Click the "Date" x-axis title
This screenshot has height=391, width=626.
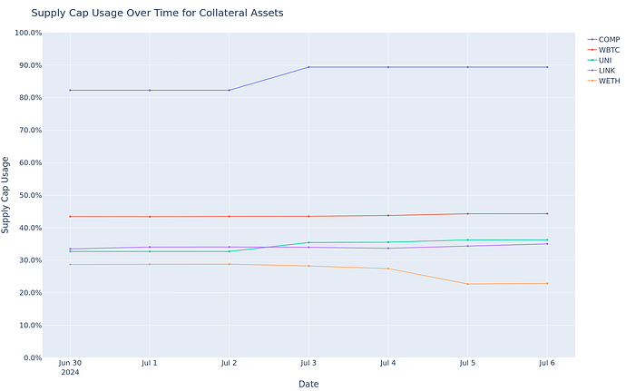click(x=308, y=384)
